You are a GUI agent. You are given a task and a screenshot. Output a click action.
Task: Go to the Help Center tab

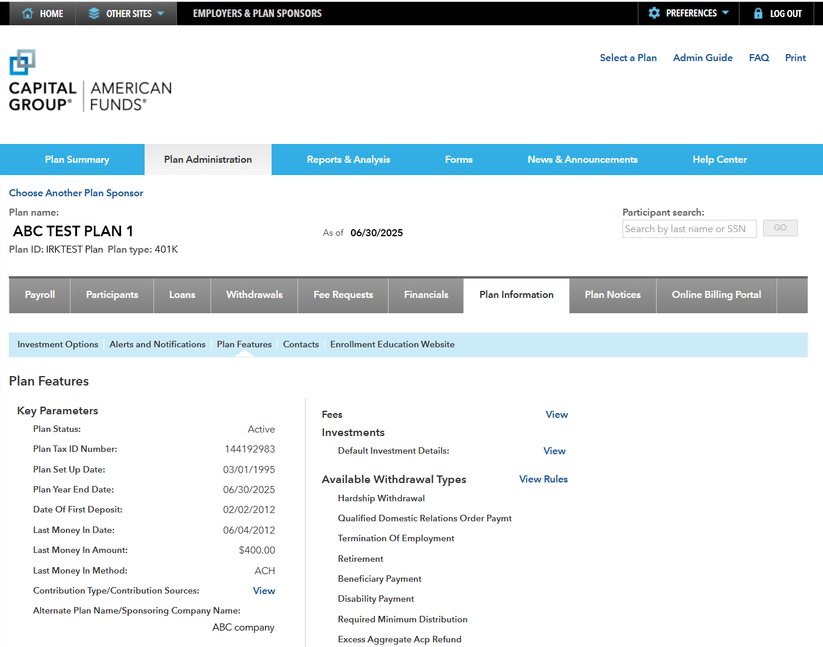point(720,159)
